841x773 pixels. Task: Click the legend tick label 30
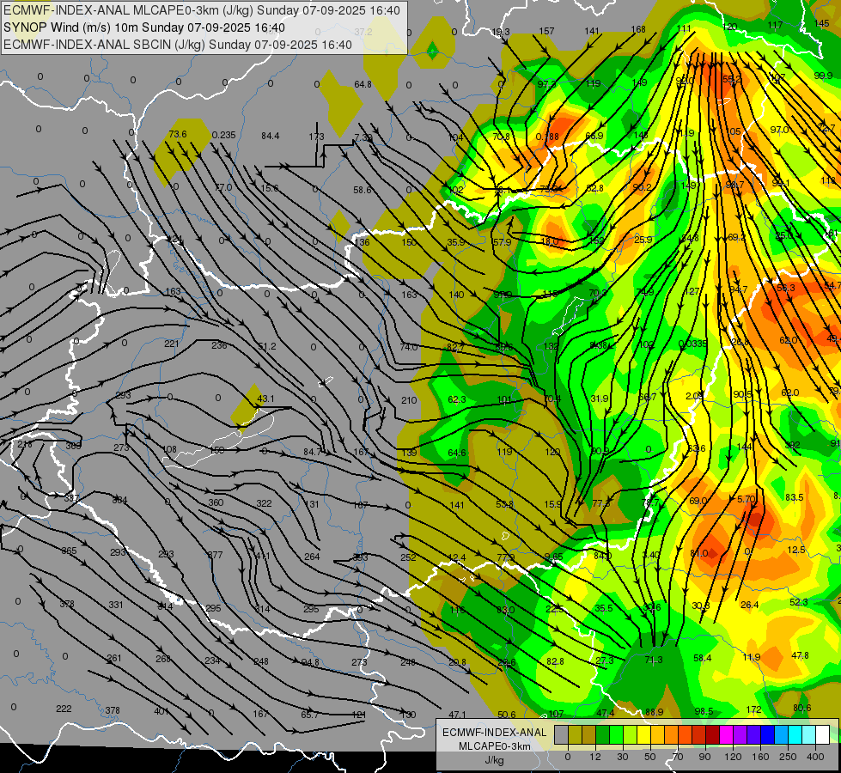pos(622,757)
